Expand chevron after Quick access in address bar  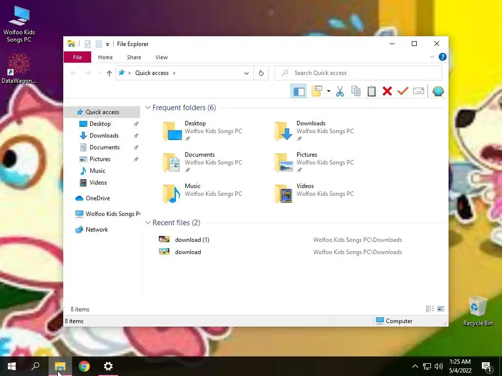pos(174,73)
